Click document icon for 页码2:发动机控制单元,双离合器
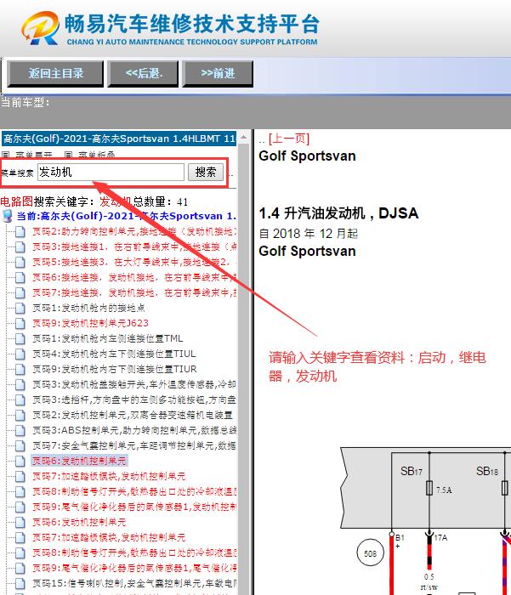This screenshot has height=595, width=511. coord(20,415)
